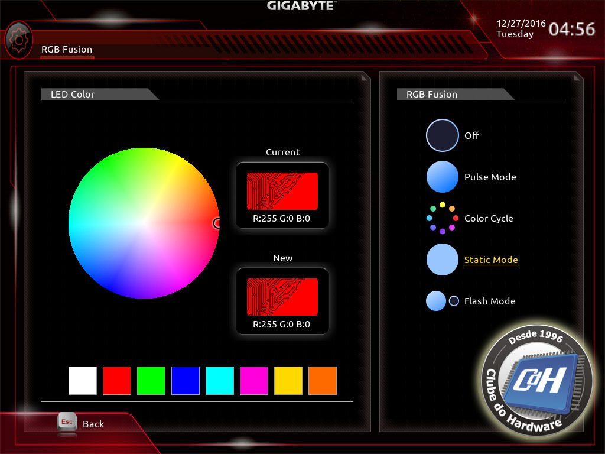The height and width of the screenshot is (454, 605).
Task: Pick the white preset color swatch
Action: tap(83, 381)
